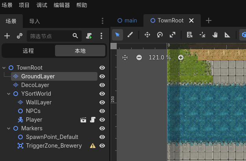Open the dock tab options menu
This screenshot has height=161, width=246.
point(103,21)
